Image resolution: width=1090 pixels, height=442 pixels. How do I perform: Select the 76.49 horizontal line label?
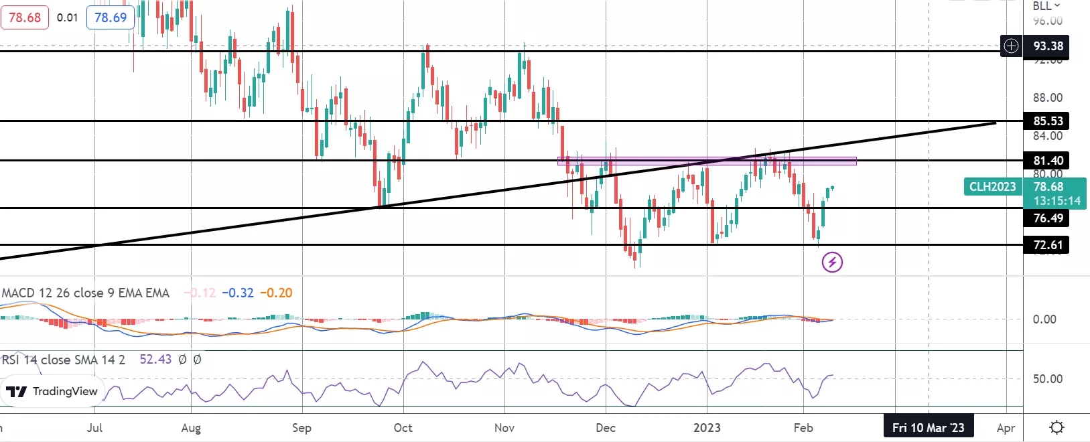1048,218
